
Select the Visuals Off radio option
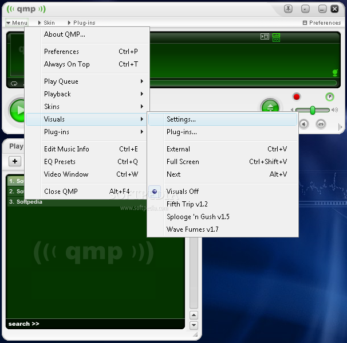tap(223, 192)
